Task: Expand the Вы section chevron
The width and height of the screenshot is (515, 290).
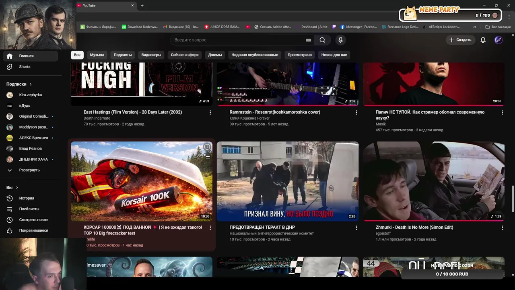Action: pos(17,188)
